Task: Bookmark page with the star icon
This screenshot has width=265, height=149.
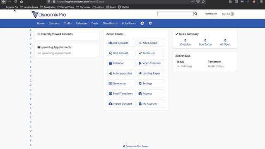Action: [x=203, y=2]
